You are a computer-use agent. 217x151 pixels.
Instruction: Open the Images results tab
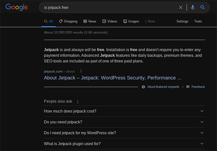[x=131, y=21]
